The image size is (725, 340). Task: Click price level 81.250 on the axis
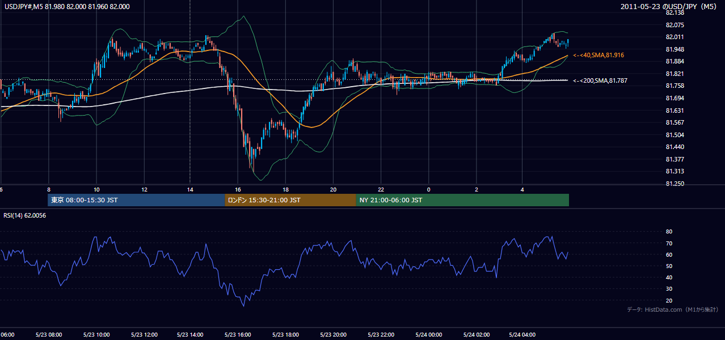[x=674, y=184]
